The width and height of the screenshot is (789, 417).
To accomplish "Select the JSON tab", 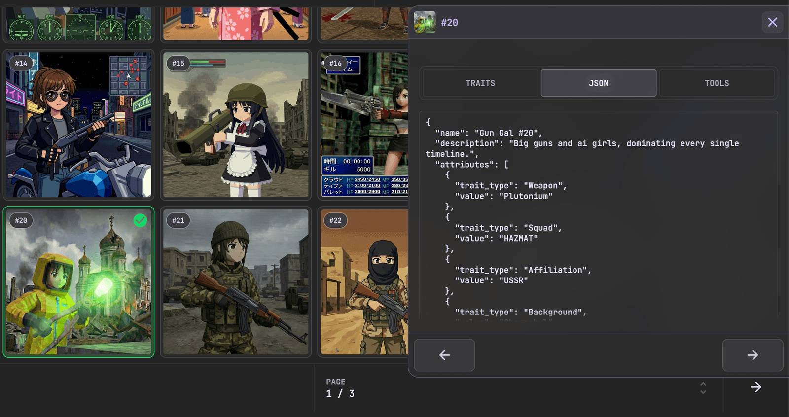I will click(x=598, y=83).
